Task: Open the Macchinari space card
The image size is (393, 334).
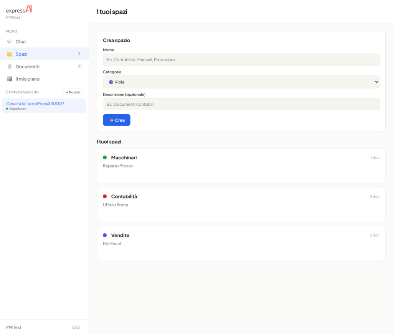Action: pos(241,165)
